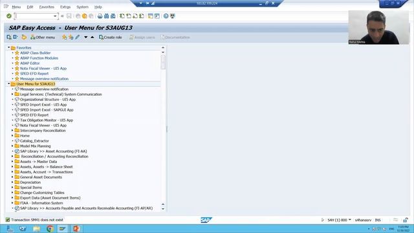Click the Add to Favorites star icon
This screenshot has width=414, height=233.
coord(64,38)
